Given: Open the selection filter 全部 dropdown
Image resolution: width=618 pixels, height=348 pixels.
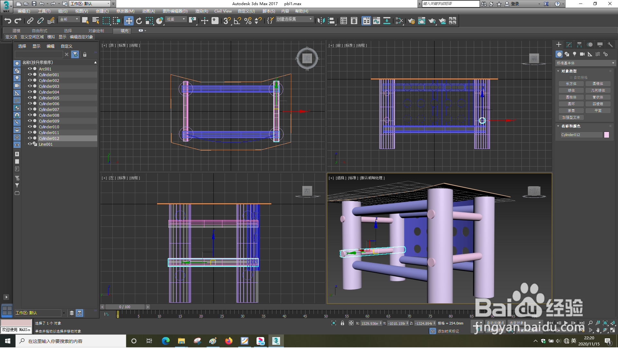Looking at the screenshot, I should point(77,19).
